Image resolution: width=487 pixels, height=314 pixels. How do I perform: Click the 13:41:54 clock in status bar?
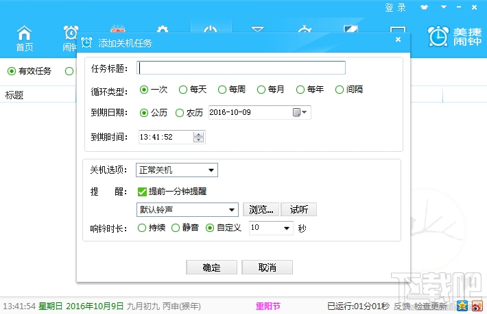[19, 306]
